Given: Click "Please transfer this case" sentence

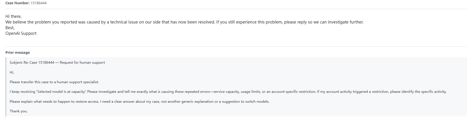Looking at the screenshot, I should (x=54, y=82).
